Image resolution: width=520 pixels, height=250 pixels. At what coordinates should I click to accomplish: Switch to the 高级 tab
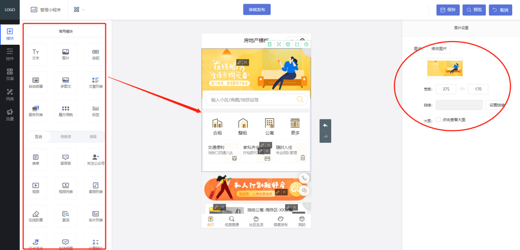click(x=93, y=137)
